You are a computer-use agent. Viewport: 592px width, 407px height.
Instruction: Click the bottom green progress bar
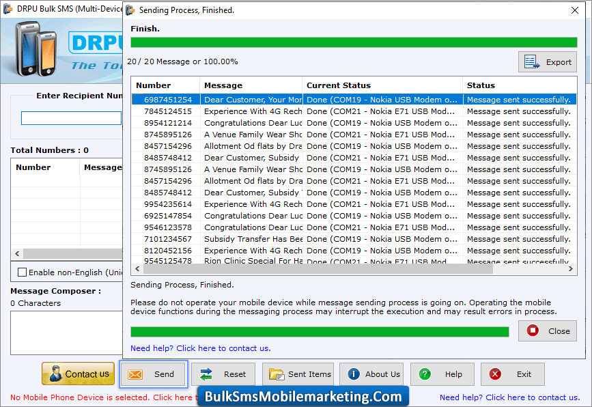(320, 332)
